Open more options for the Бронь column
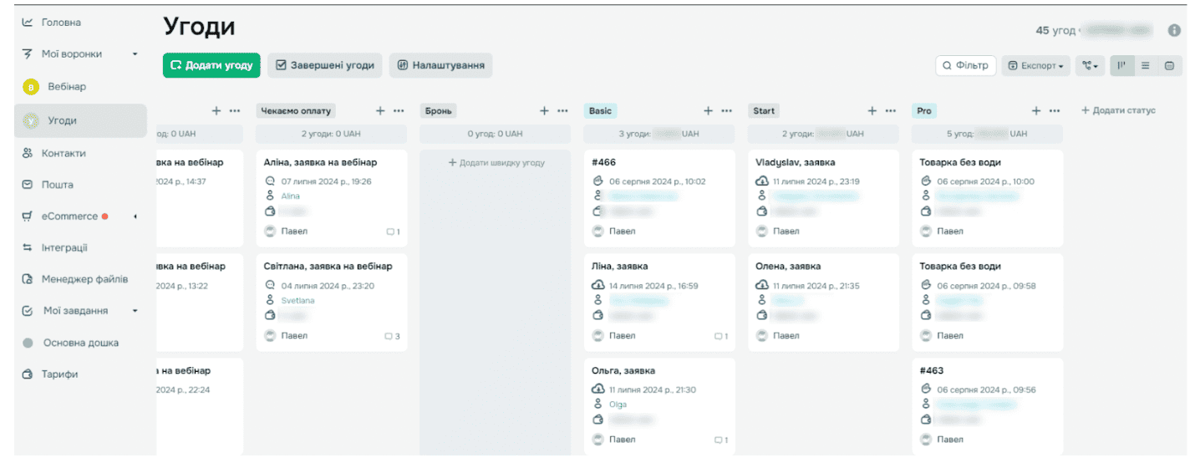The height and width of the screenshot is (458, 1195). pyautogui.click(x=562, y=110)
